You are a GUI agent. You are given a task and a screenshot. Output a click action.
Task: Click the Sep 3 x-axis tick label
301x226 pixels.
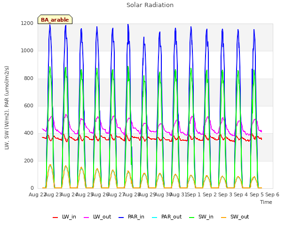point(225,194)
